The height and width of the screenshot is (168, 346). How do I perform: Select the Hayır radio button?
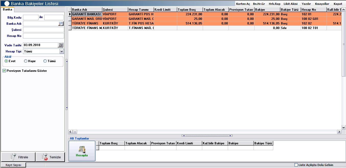pyautogui.click(x=26, y=61)
